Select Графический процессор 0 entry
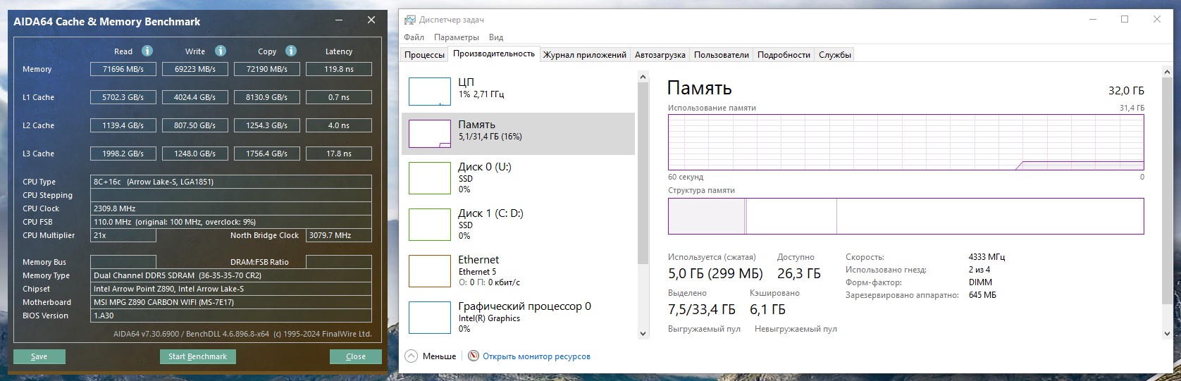Viewport: 1181px width, 381px height. [518, 317]
